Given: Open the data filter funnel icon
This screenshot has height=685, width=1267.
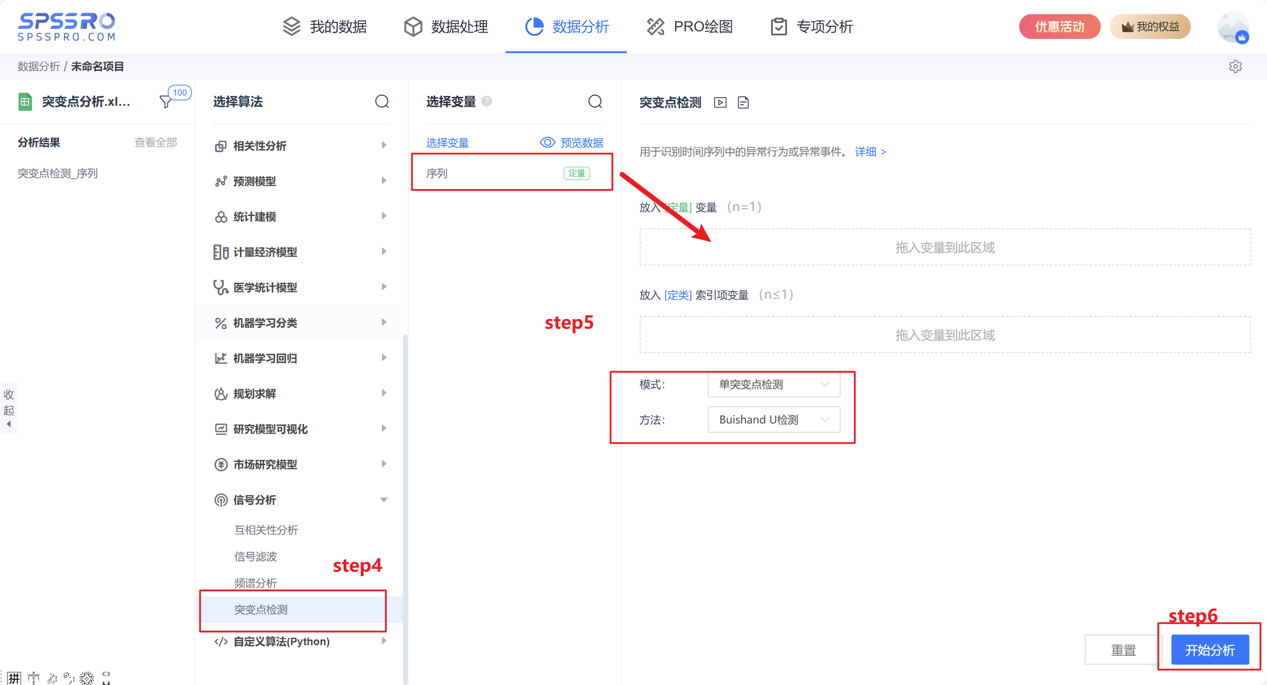Looking at the screenshot, I should pyautogui.click(x=166, y=102).
